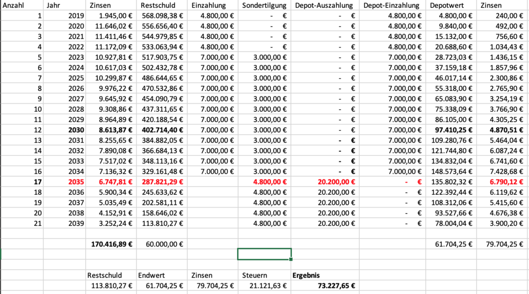Click the red Zinsen 6.747,81 €

click(111, 182)
